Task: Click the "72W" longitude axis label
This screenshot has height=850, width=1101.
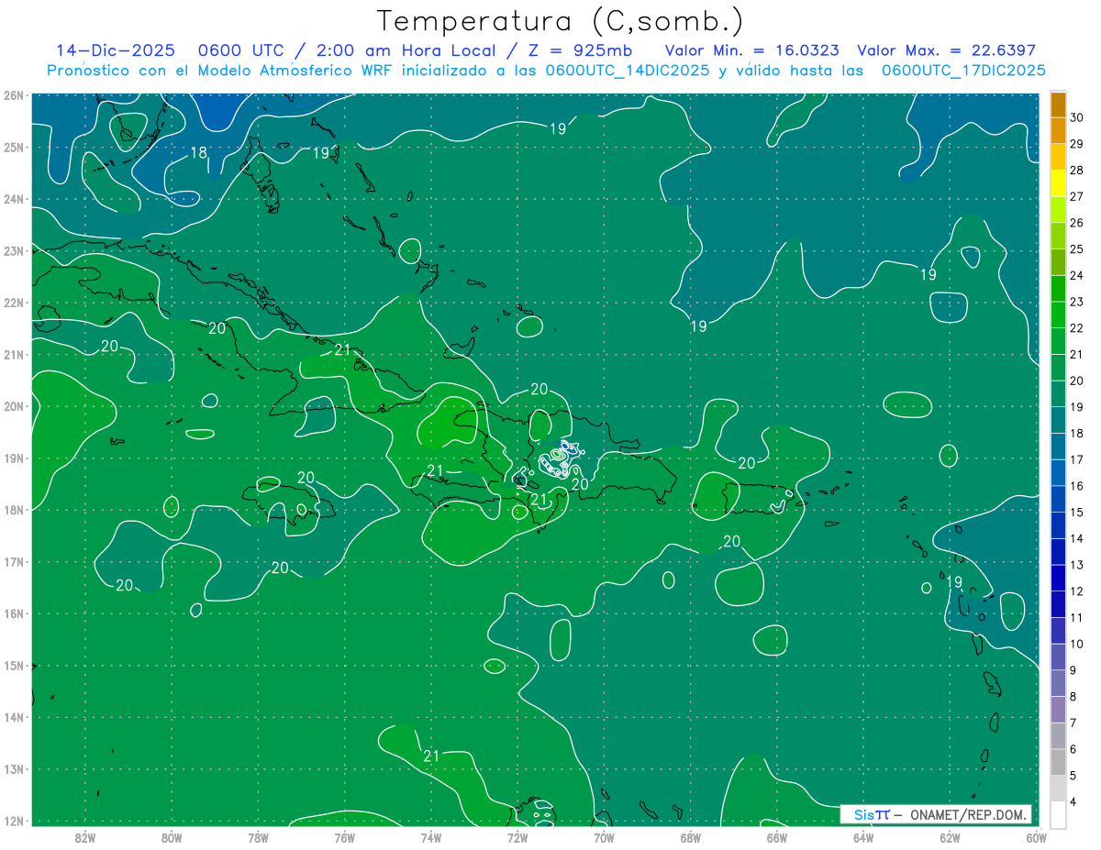Action: pyautogui.click(x=517, y=836)
